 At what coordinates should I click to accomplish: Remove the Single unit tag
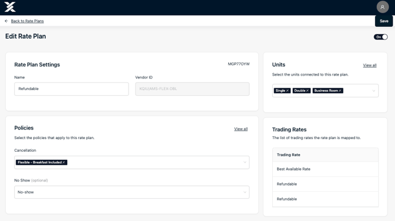pos(288,90)
